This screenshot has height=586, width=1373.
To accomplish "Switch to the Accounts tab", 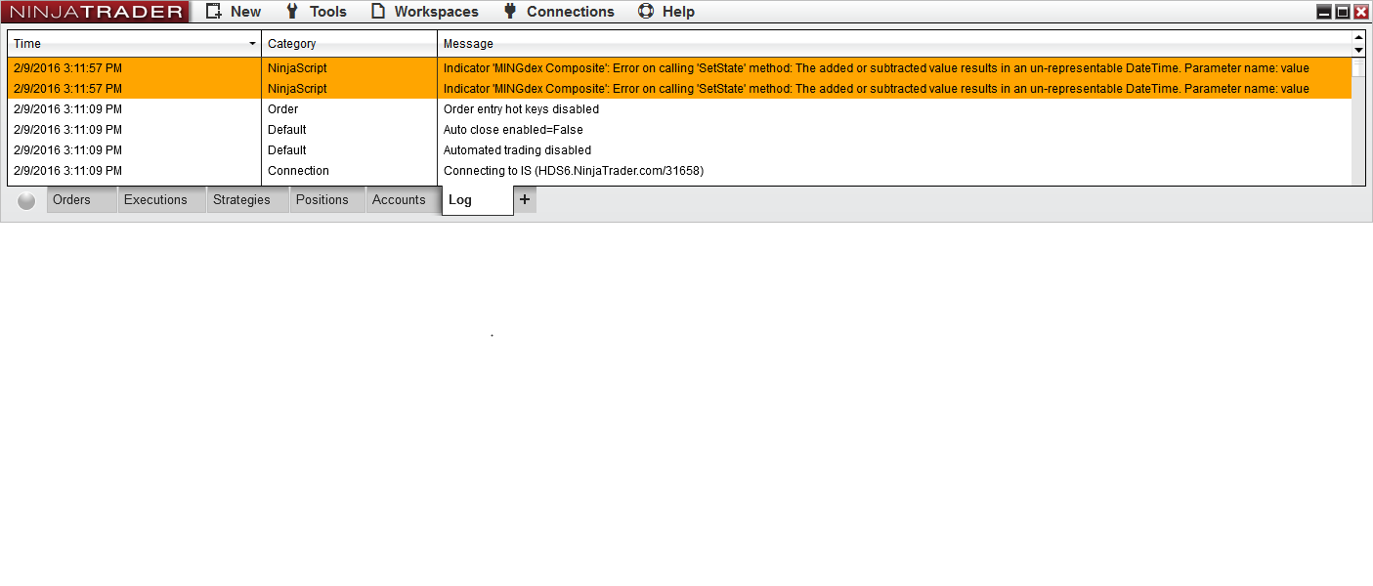I will click(x=404, y=200).
